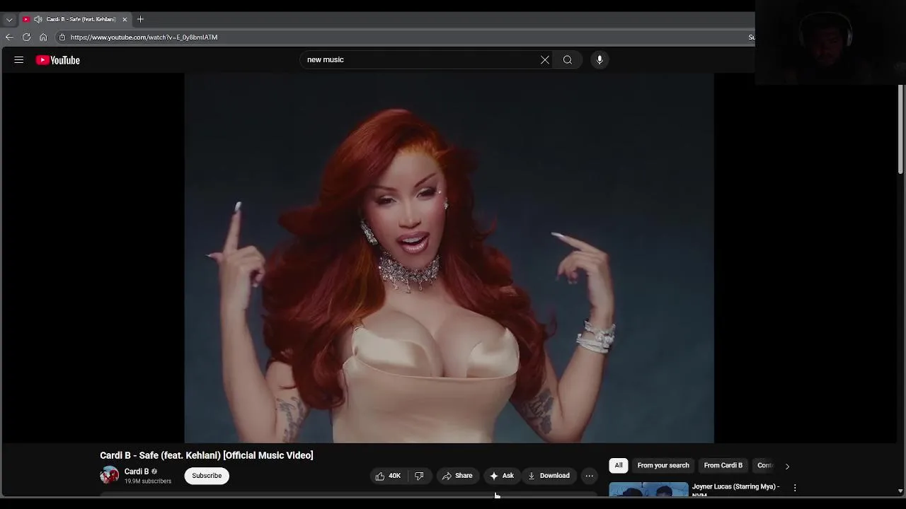Submit search with the magnifier icon
The width and height of the screenshot is (906, 509).
coord(568,60)
